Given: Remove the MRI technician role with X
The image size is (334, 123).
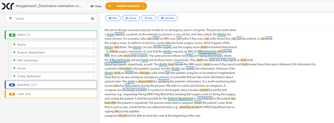Looking at the screenshot, I should pyautogui.click(x=93, y=61).
